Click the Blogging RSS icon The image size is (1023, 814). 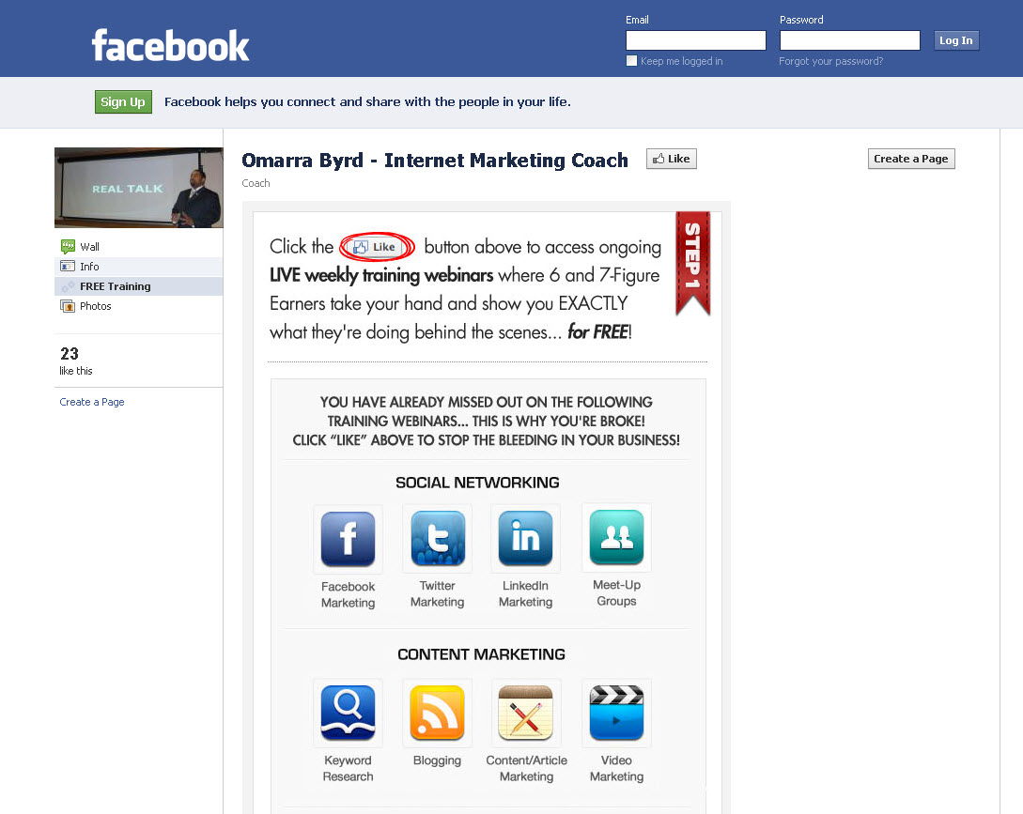click(437, 713)
